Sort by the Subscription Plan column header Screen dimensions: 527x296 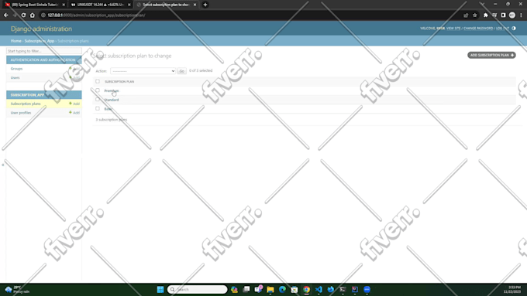coord(119,81)
